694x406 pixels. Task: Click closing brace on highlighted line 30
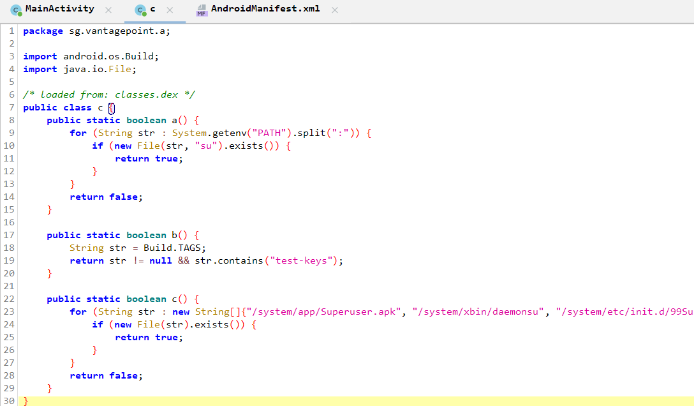pyautogui.click(x=26, y=401)
